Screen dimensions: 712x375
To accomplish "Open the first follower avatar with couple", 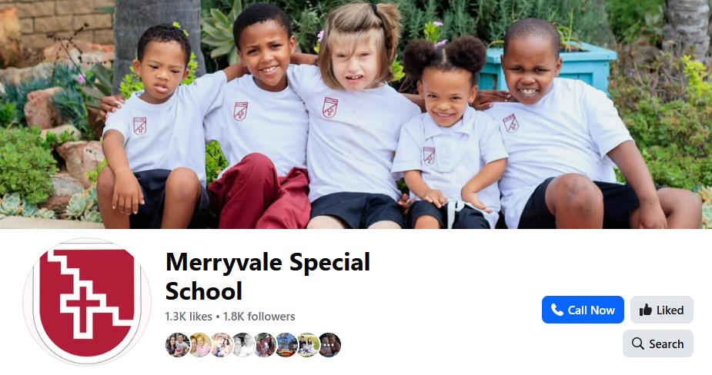I will (178, 345).
